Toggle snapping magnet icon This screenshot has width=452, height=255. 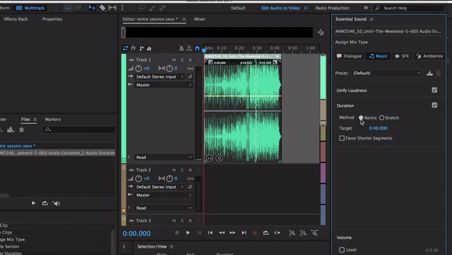tap(197, 48)
